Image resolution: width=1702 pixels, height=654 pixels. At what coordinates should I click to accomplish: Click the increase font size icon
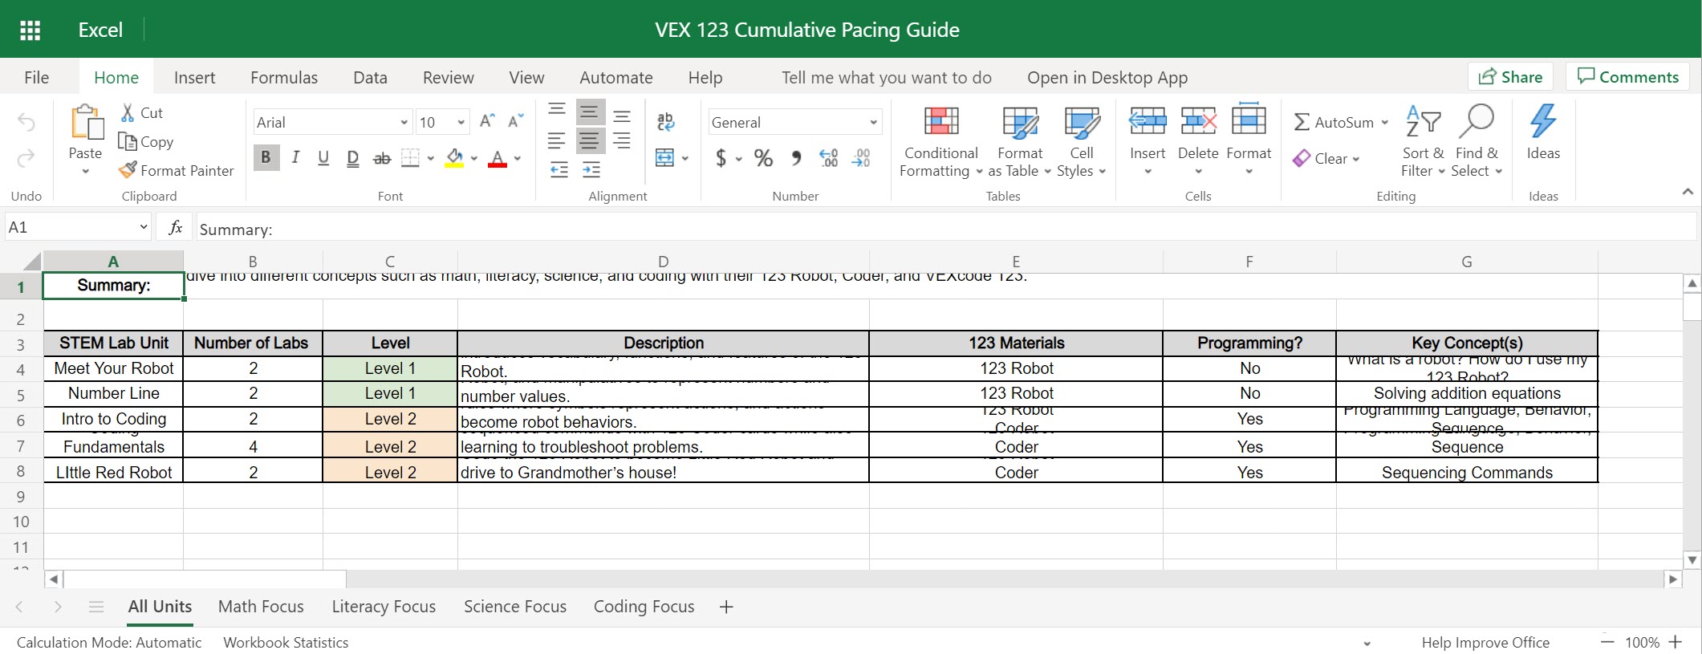tap(487, 122)
